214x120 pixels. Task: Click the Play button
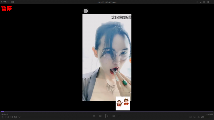point(107,116)
